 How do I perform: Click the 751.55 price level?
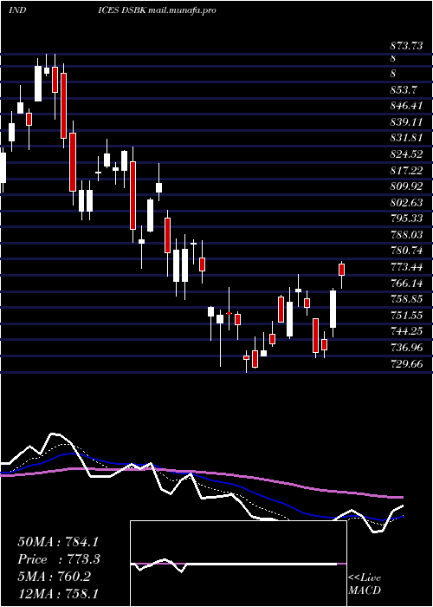tap(406, 315)
